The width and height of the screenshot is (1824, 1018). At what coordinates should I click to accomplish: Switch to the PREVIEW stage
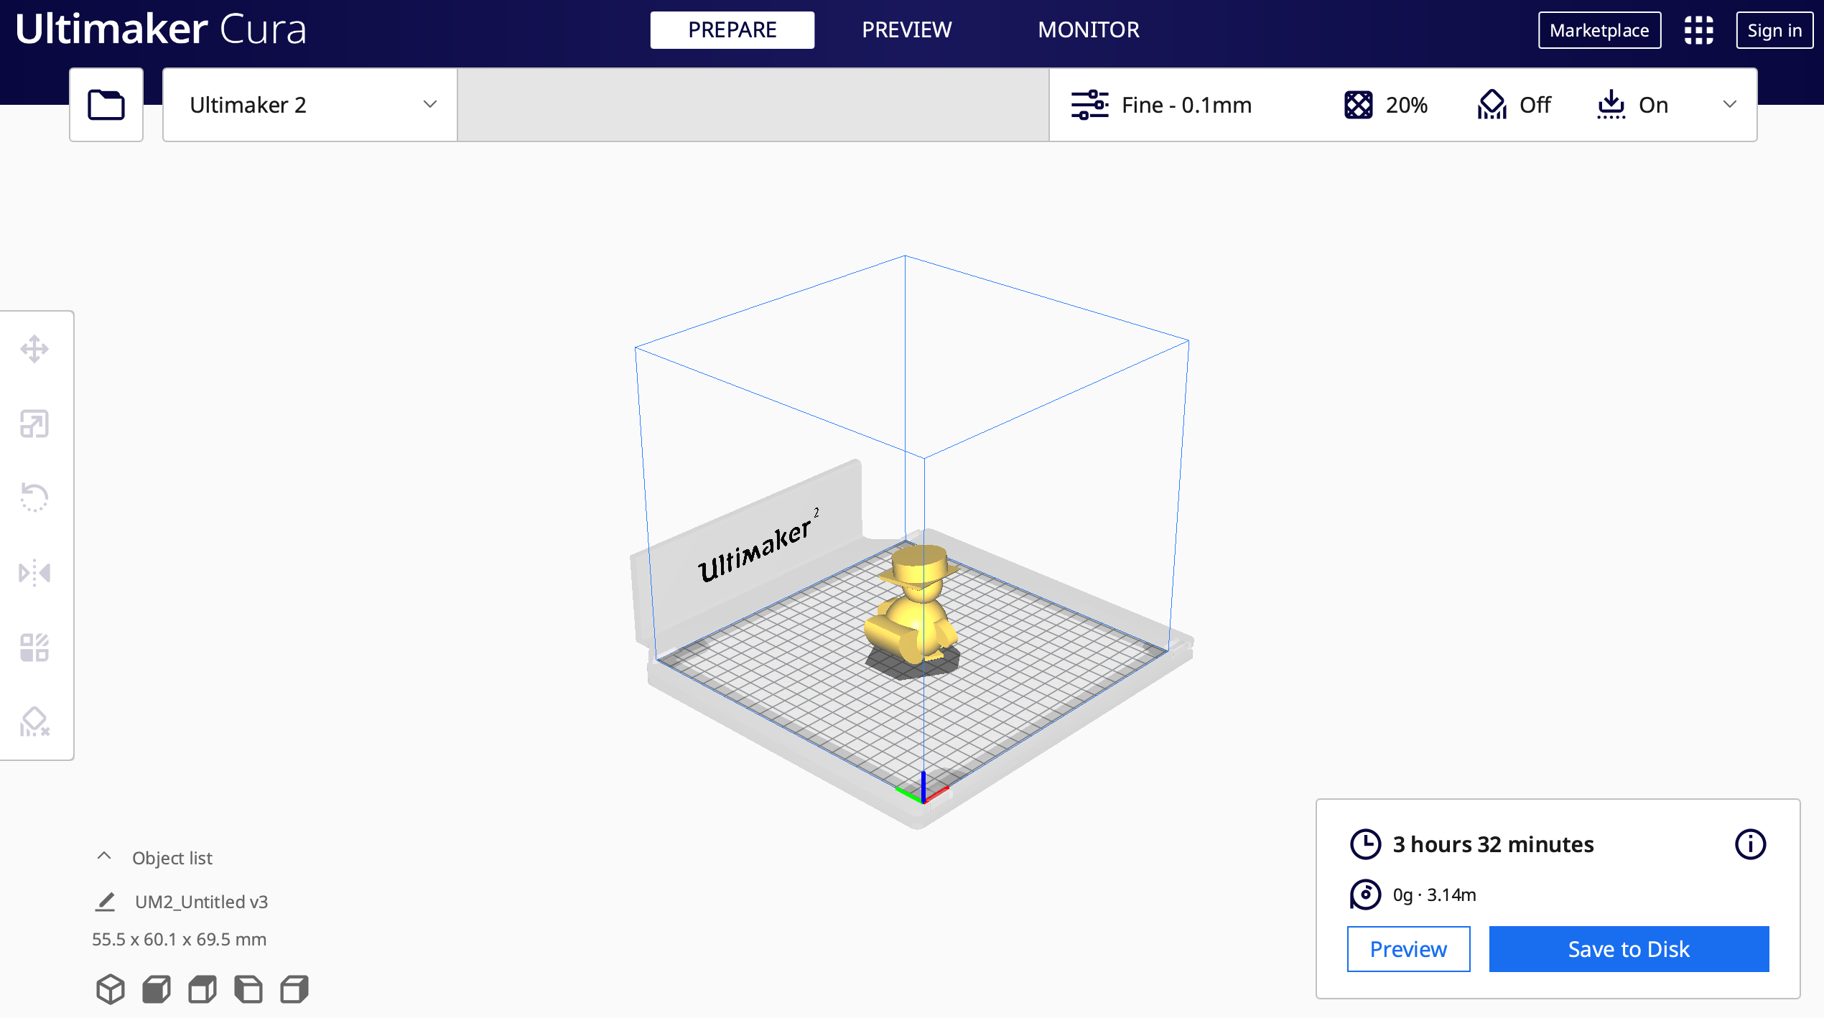(907, 30)
